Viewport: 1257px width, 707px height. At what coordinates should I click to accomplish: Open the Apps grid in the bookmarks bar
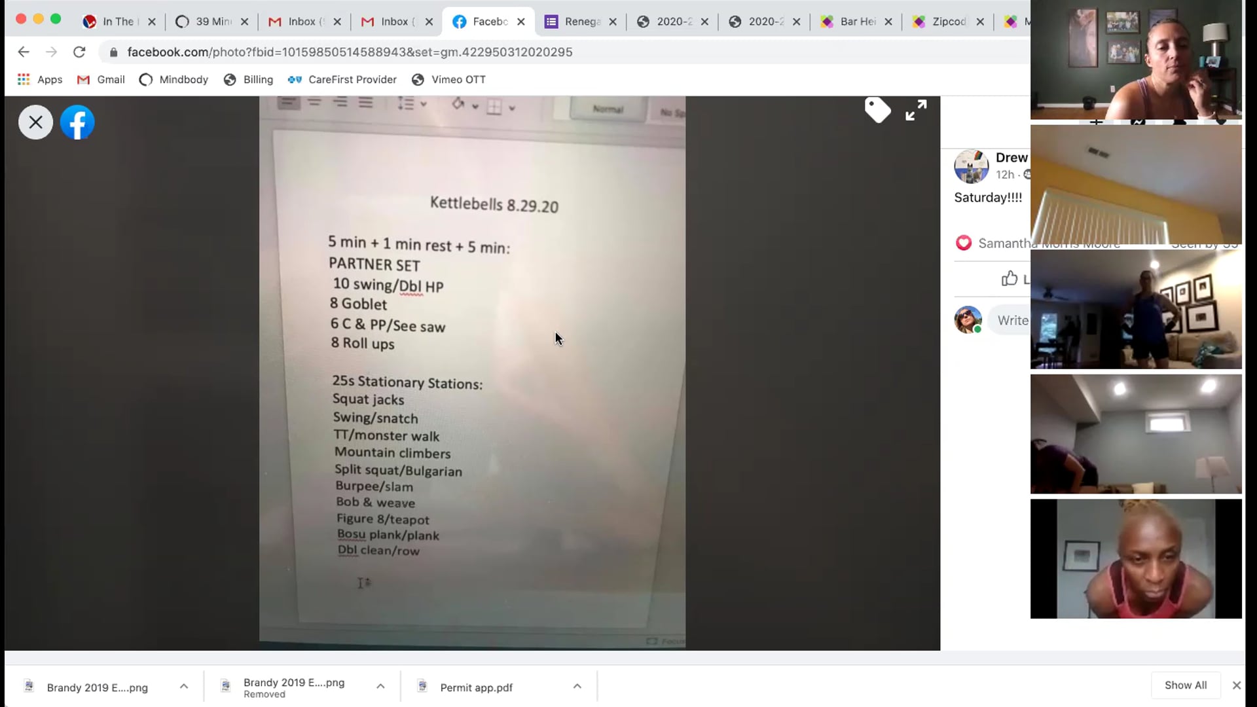pos(40,79)
